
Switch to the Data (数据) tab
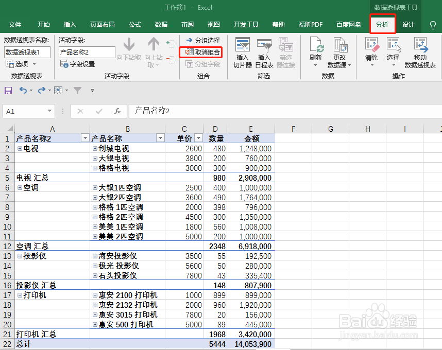(x=161, y=25)
